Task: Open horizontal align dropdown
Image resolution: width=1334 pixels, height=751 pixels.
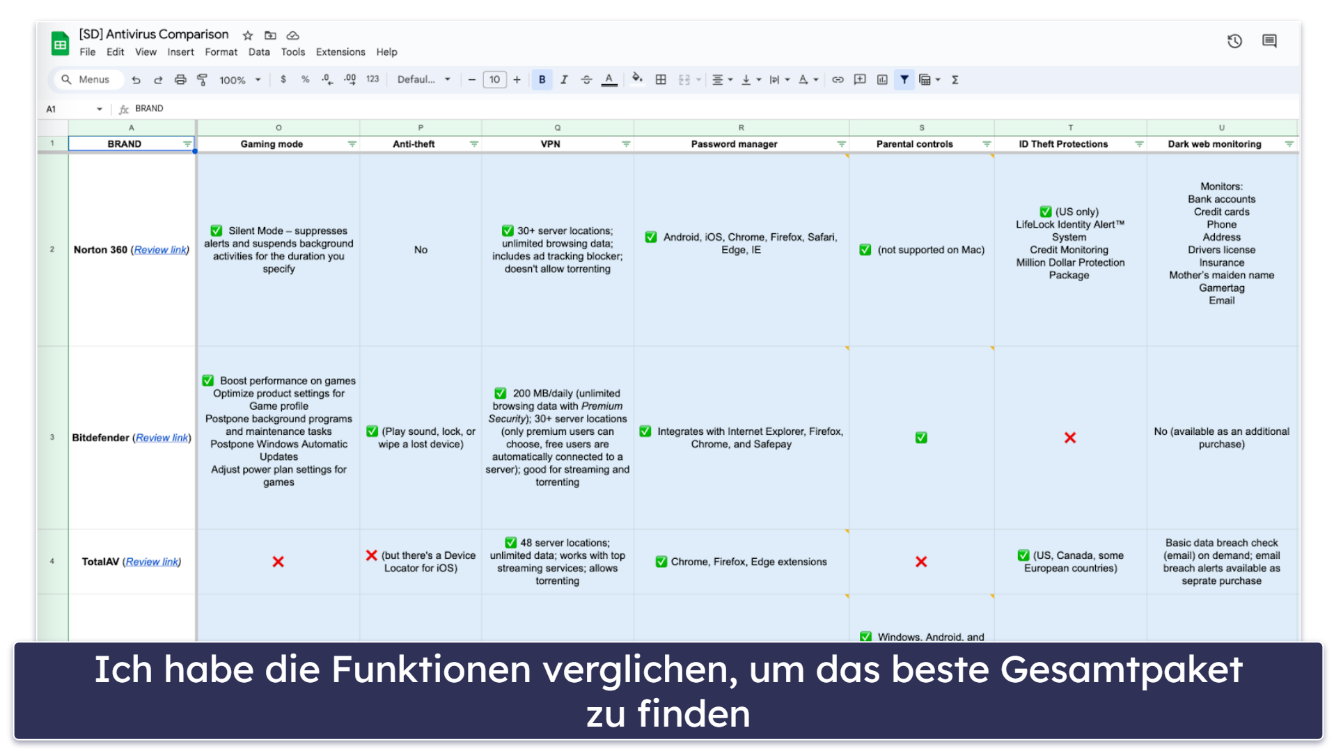Action: point(722,79)
